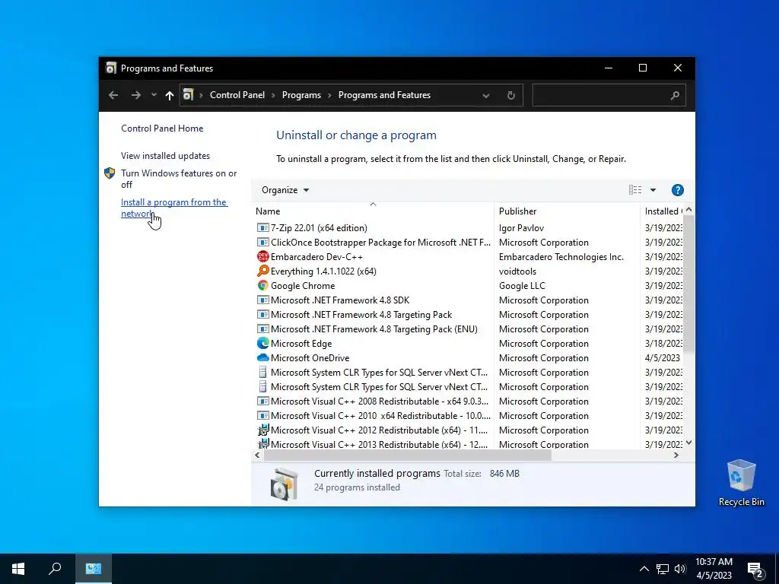Open the recent locations dropdown arrow
Image resolution: width=779 pixels, height=584 pixels.
point(154,95)
